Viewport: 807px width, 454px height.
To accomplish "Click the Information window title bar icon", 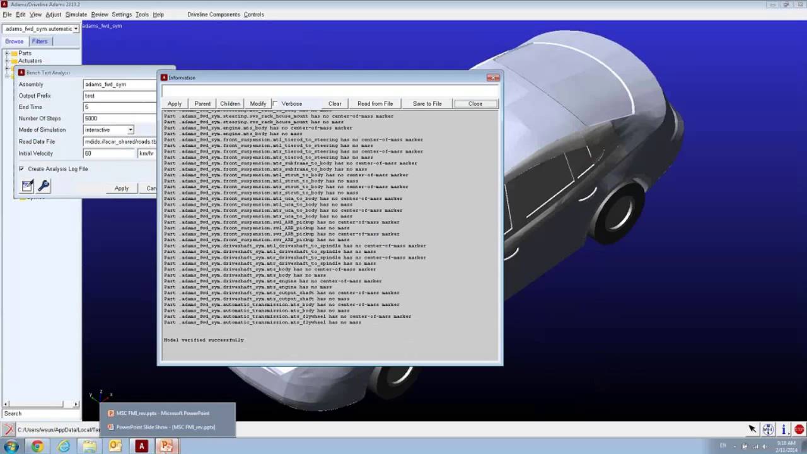I will [x=164, y=78].
